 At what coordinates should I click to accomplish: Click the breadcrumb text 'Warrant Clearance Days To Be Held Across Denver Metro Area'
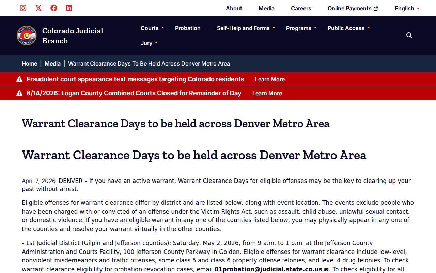[149, 63]
